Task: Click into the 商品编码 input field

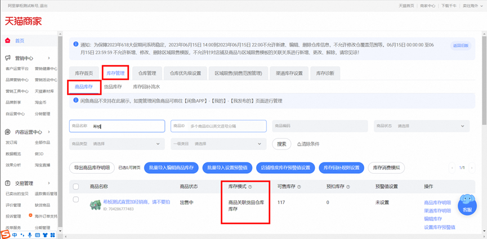Action: click(320, 126)
